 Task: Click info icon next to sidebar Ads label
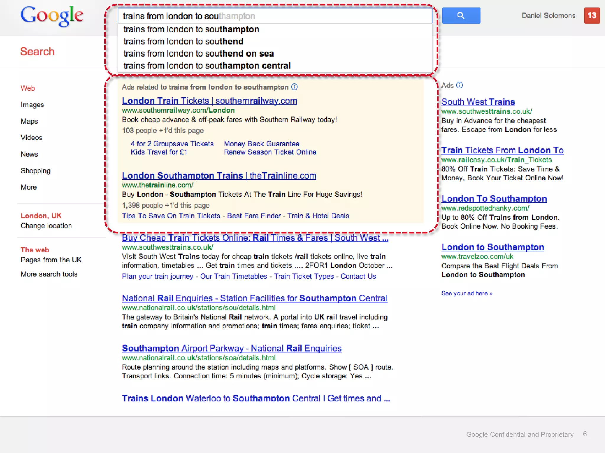(460, 85)
